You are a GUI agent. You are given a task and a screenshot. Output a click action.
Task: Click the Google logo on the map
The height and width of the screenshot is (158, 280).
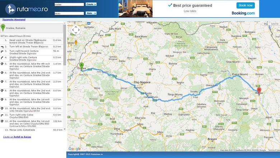tap(75, 149)
